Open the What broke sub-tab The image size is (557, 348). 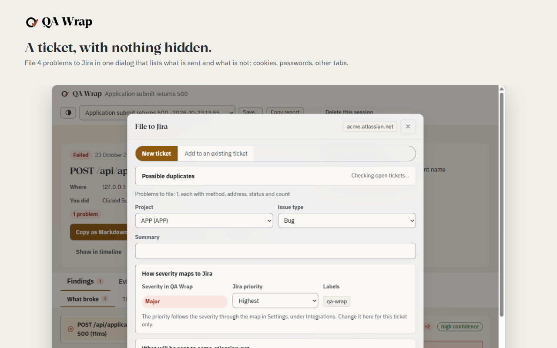coord(88,299)
